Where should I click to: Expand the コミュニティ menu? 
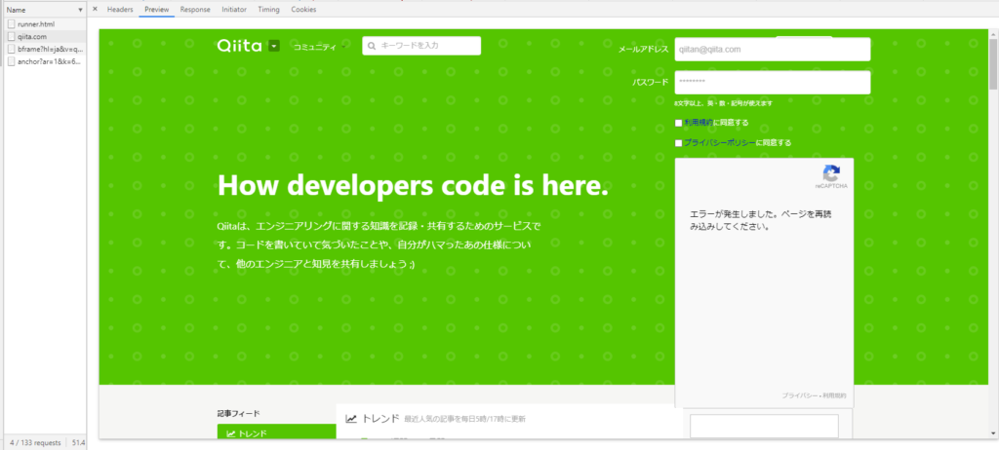(319, 47)
